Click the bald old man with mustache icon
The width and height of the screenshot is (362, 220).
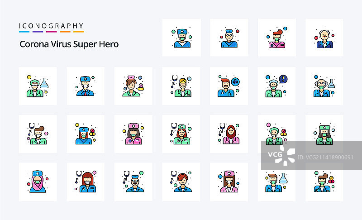pyautogui.click(x=324, y=38)
